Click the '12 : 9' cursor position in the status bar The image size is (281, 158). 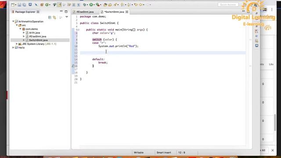pyautogui.click(x=181, y=153)
